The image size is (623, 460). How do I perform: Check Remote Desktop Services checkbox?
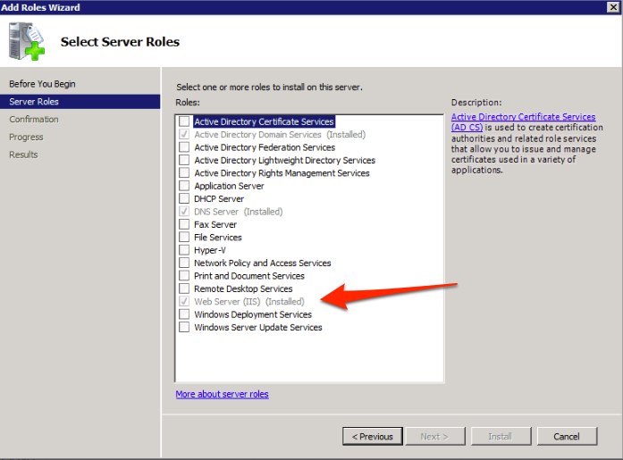184,289
